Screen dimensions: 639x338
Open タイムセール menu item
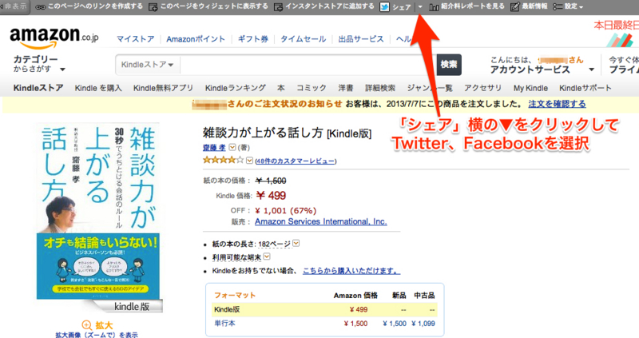[304, 38]
